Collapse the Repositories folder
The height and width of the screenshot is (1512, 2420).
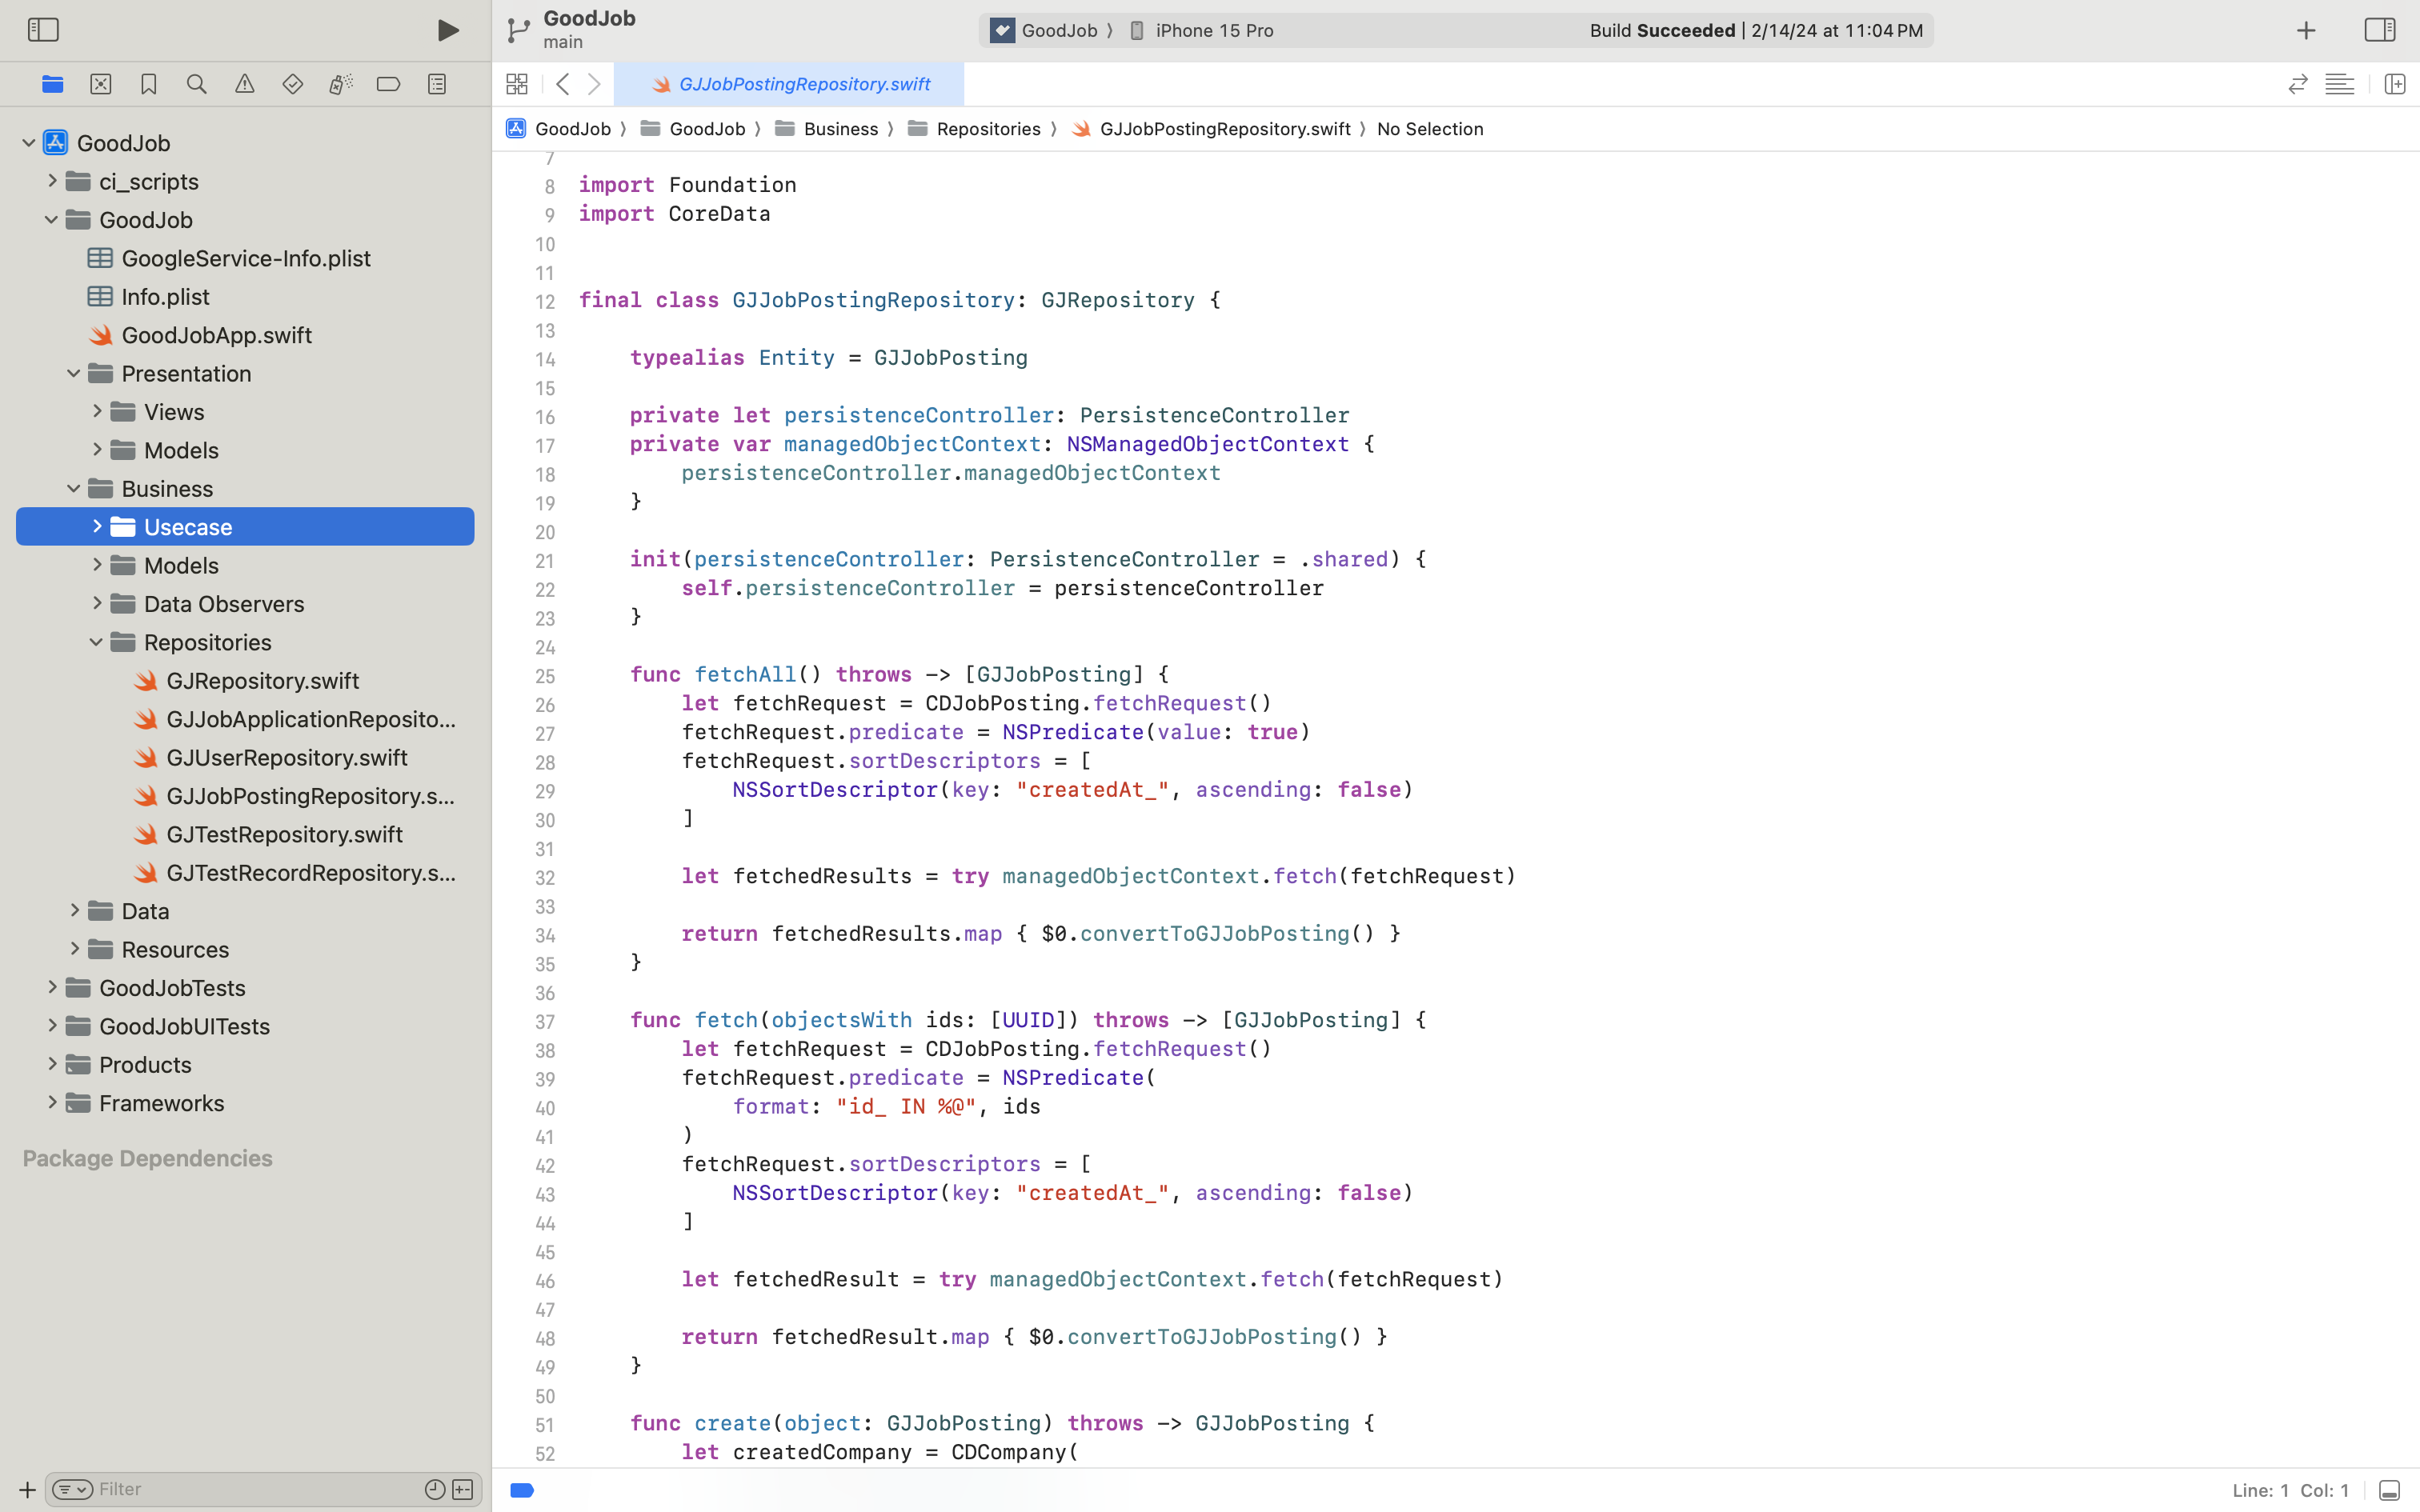click(x=97, y=642)
